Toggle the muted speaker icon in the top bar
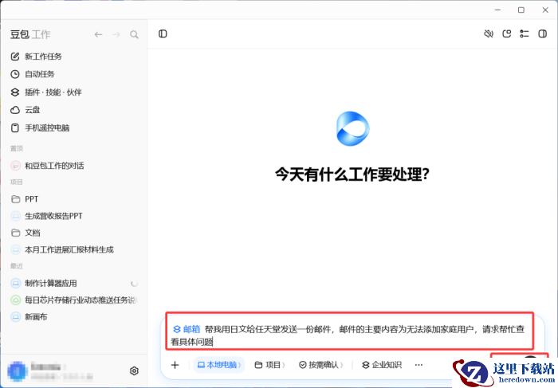Viewport: 558px width, 388px height. pos(489,33)
